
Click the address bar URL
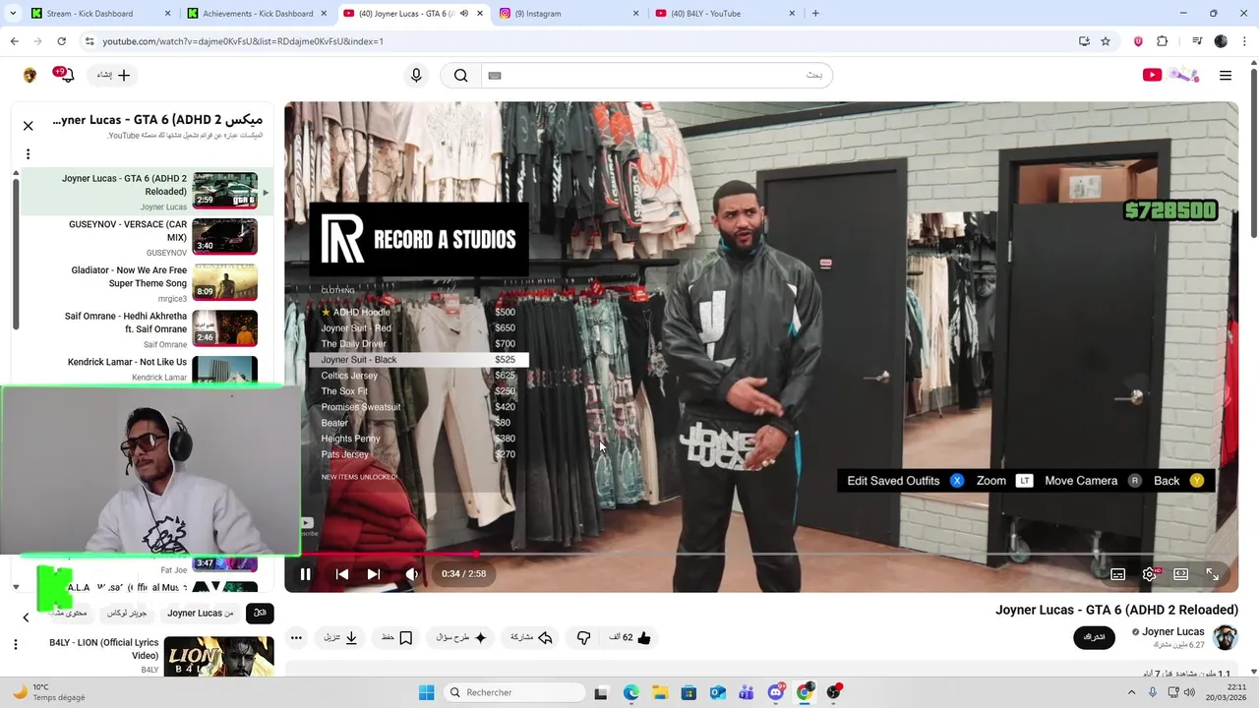point(243,41)
